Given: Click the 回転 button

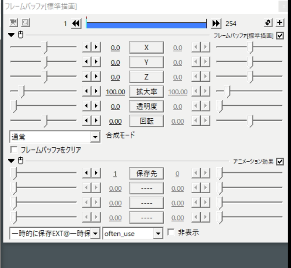Looking at the screenshot, I should pyautogui.click(x=146, y=121).
